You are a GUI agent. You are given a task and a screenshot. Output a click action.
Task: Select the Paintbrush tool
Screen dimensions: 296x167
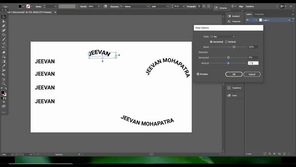click(4, 39)
